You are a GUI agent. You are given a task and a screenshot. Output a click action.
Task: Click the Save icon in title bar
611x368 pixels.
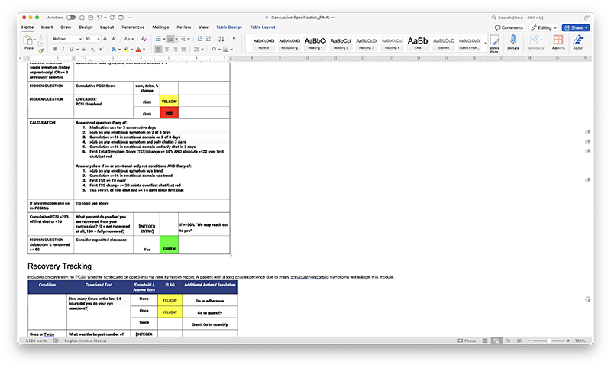pos(90,18)
